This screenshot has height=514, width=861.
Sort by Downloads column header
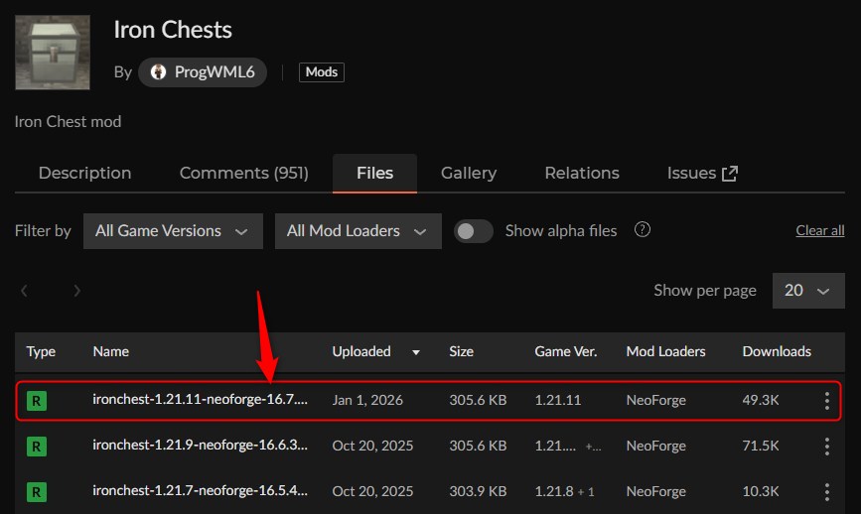click(x=777, y=351)
